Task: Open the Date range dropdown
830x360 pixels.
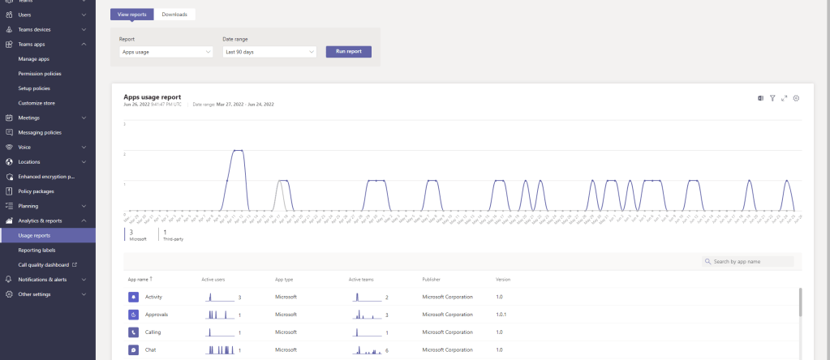Action: click(x=269, y=52)
